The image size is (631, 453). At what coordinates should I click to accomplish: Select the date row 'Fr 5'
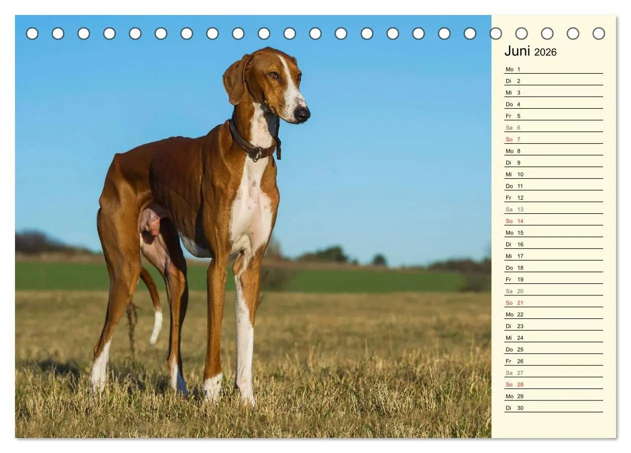pyautogui.click(x=553, y=116)
